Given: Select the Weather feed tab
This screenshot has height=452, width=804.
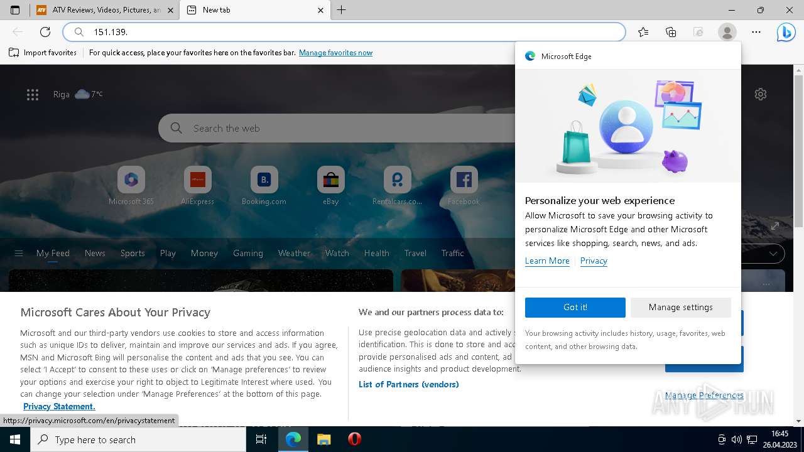Looking at the screenshot, I should (294, 253).
